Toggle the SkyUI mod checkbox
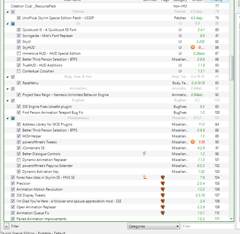 point(19,42)
